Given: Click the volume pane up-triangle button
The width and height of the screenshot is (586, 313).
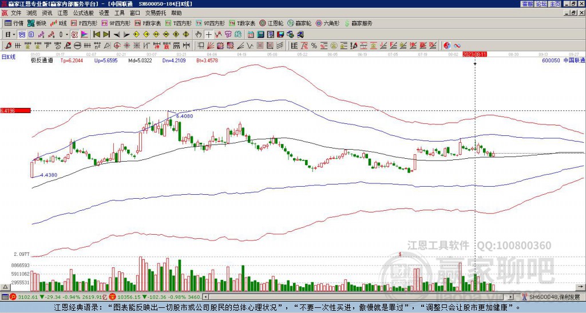Looking at the screenshot, I should [x=5, y=287].
